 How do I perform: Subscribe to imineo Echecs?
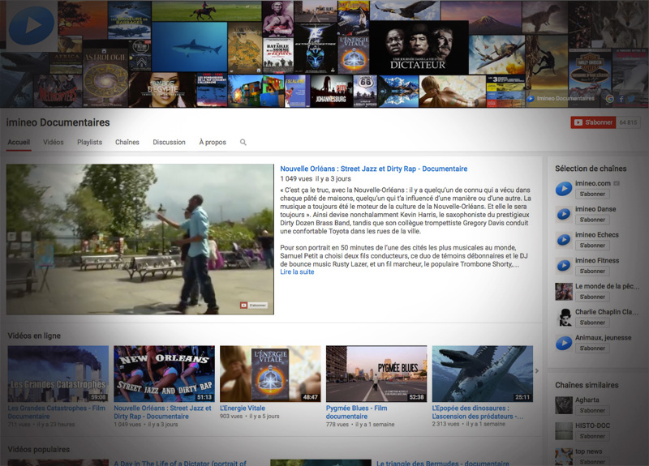pos(592,246)
